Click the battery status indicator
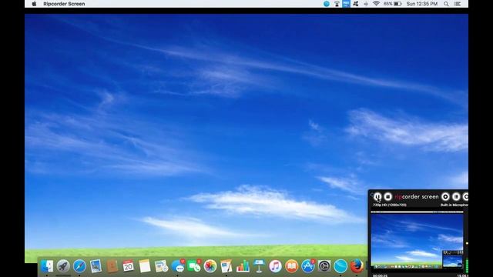The width and height of the screenshot is (493, 277). coord(393,4)
